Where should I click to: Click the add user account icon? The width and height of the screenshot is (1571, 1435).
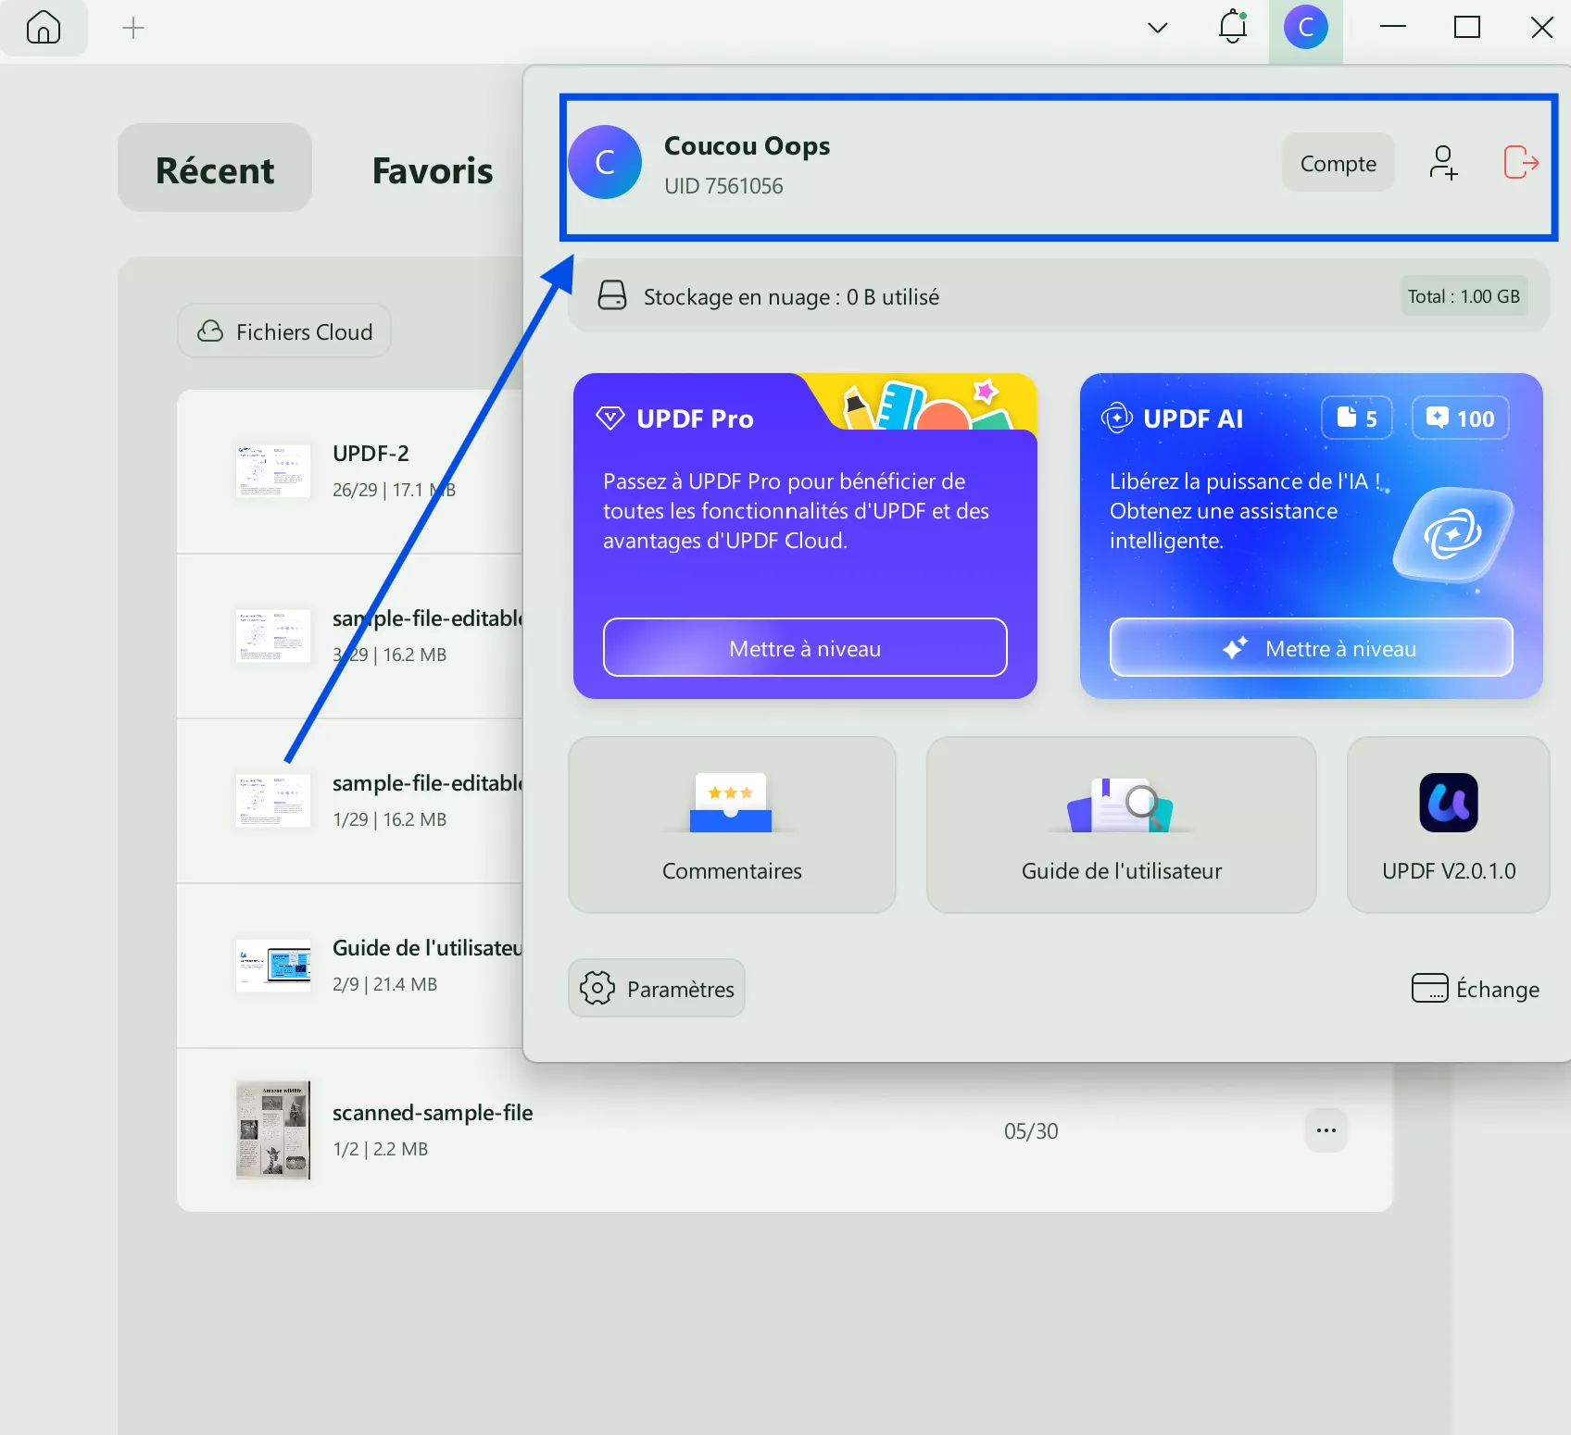(1443, 163)
